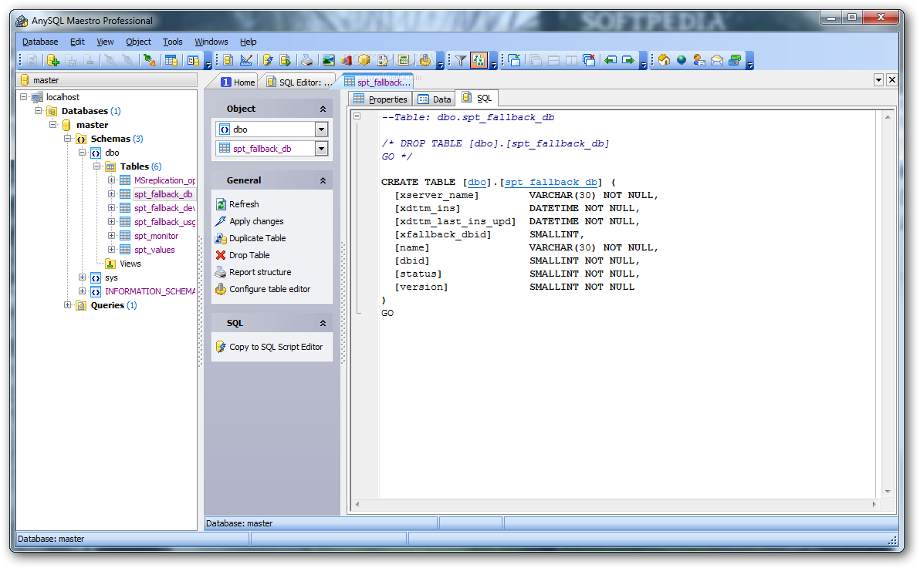
Task: Click the green calculator-style toolbar icon
Action: pyautogui.click(x=403, y=60)
